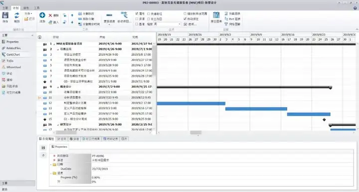Collapse the DueDate folder group

tap(51, 165)
